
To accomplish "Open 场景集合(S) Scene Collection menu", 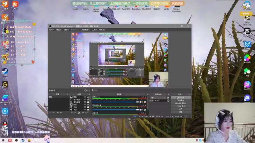I will click(x=86, y=30).
